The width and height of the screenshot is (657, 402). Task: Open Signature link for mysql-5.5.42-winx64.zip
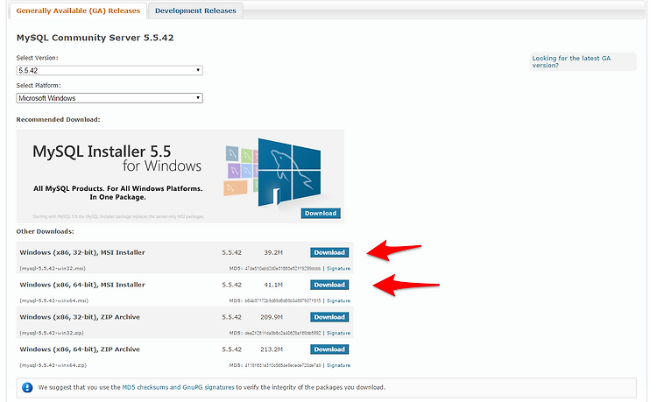338,365
